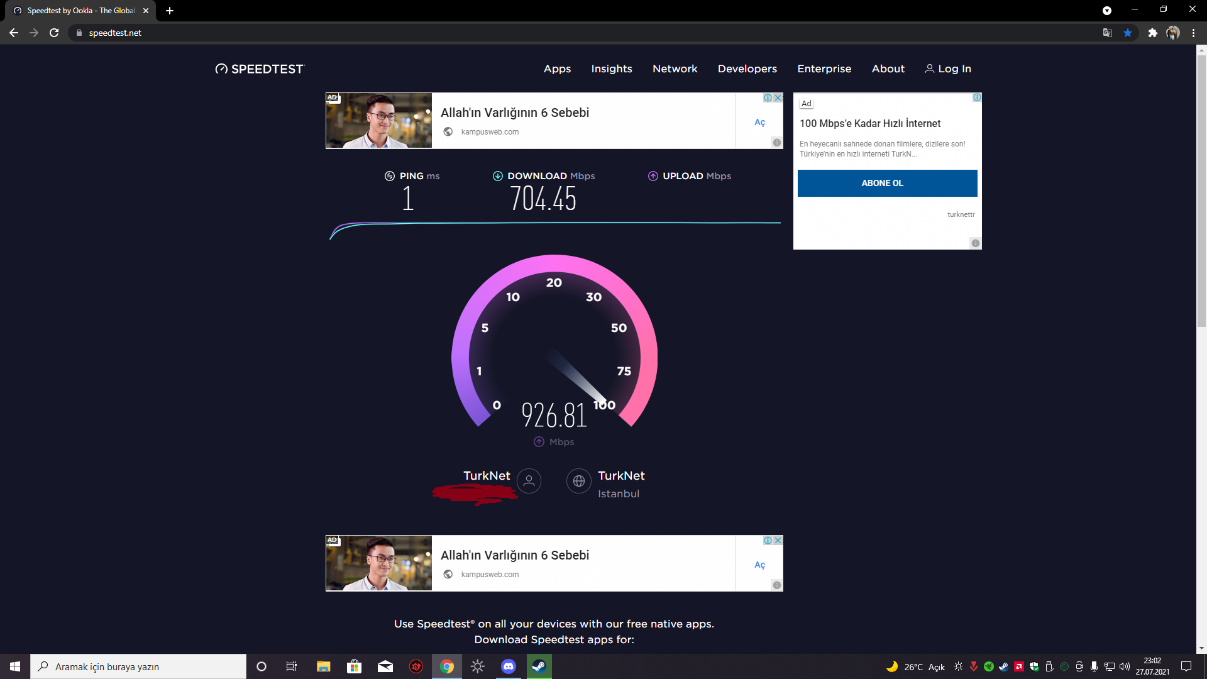Close the bottom banner ad with X
1207x679 pixels.
(x=778, y=540)
